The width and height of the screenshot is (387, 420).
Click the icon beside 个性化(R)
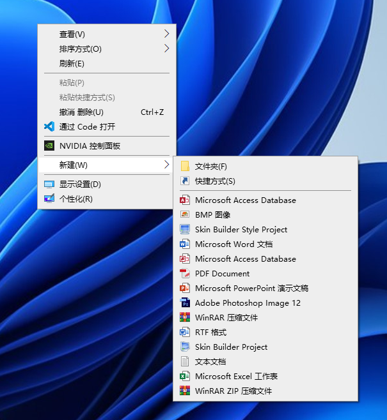(x=49, y=199)
